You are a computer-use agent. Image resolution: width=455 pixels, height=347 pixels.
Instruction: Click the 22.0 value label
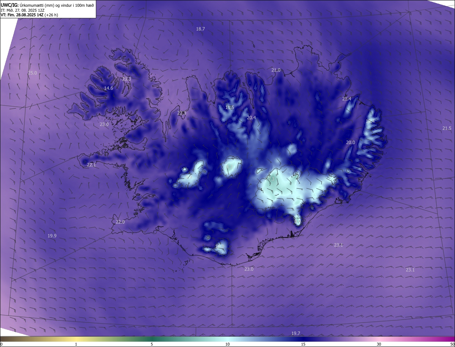coord(120,222)
